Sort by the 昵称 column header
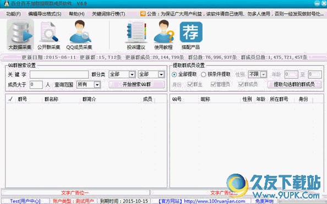 click(x=205, y=99)
